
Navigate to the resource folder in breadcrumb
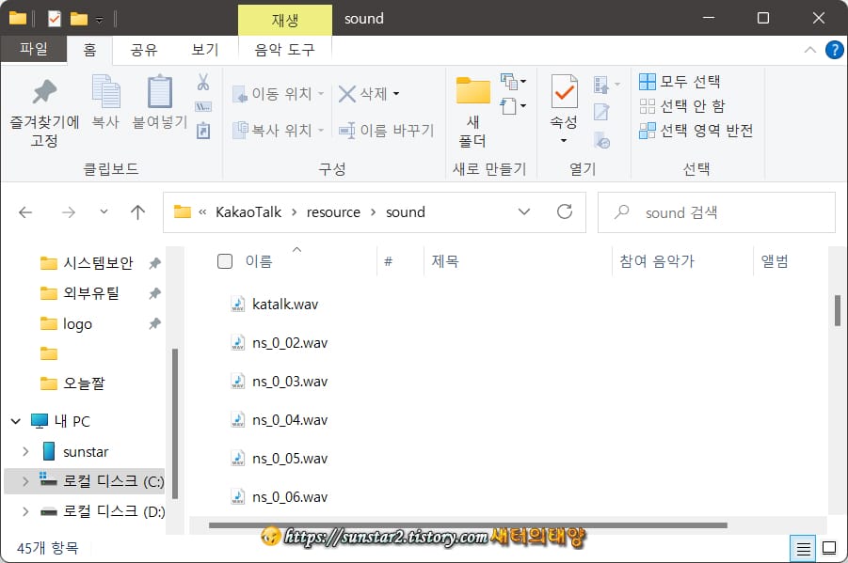coord(333,212)
